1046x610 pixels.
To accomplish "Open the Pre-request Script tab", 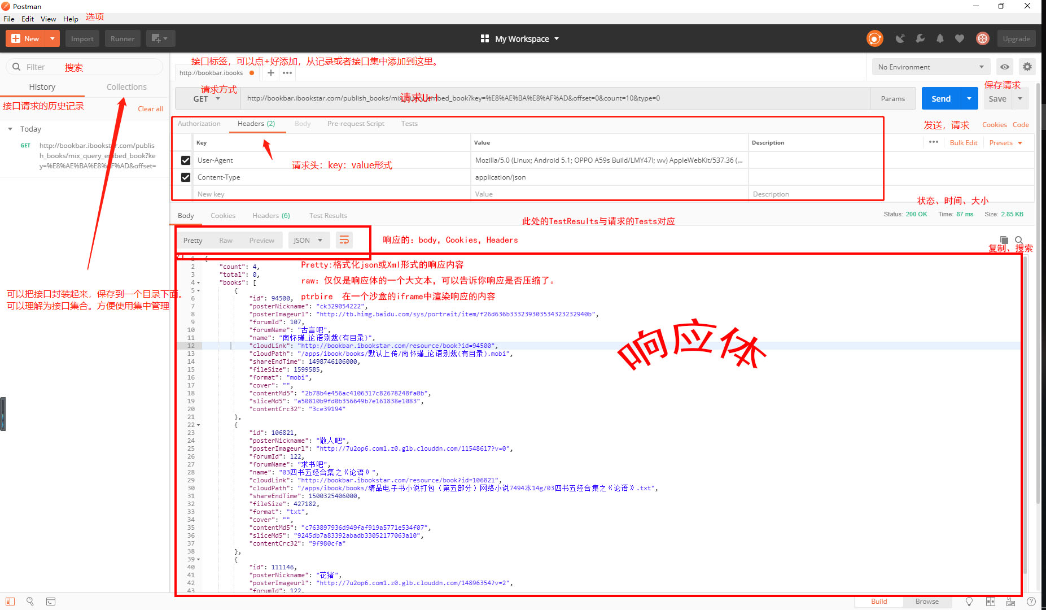I will (x=356, y=124).
